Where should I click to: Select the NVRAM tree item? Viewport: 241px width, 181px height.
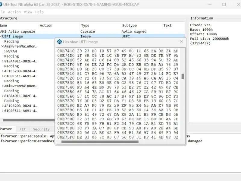click(11, 51)
